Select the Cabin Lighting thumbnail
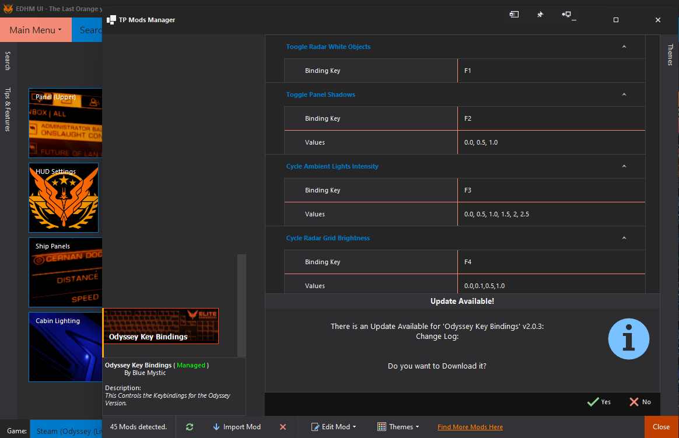This screenshot has height=438, width=679. tap(65, 347)
